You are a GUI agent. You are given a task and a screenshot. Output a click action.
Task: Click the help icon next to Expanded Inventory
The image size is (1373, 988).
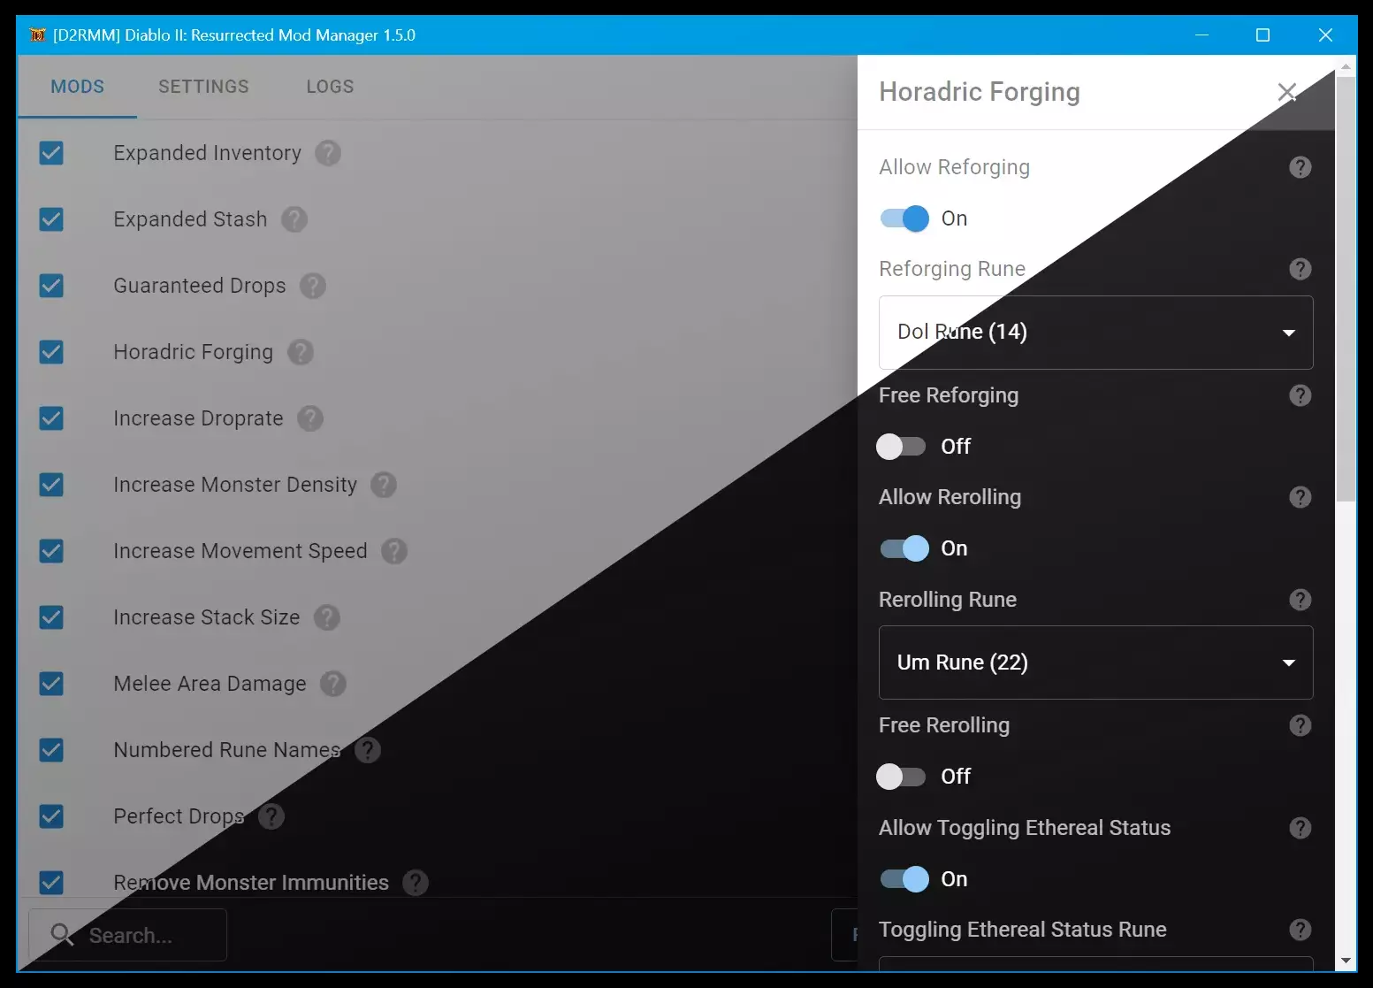328,153
